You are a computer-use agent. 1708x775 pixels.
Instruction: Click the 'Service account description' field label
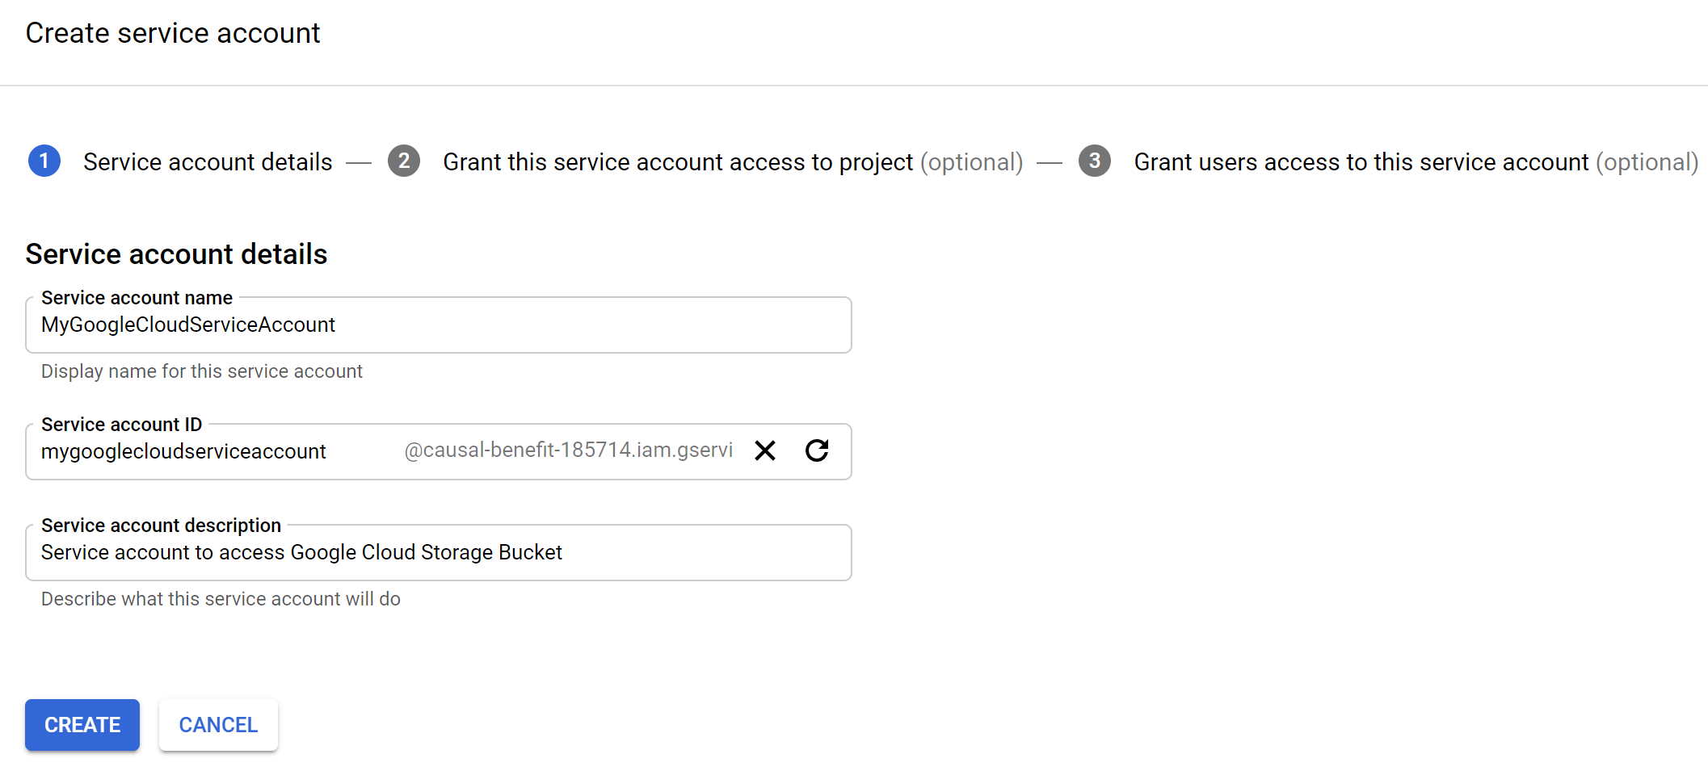click(x=161, y=526)
